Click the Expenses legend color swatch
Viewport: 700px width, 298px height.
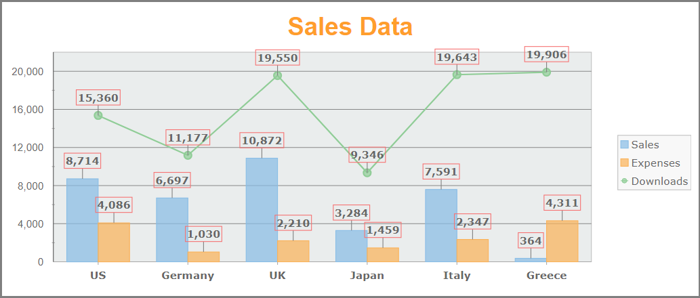click(623, 163)
